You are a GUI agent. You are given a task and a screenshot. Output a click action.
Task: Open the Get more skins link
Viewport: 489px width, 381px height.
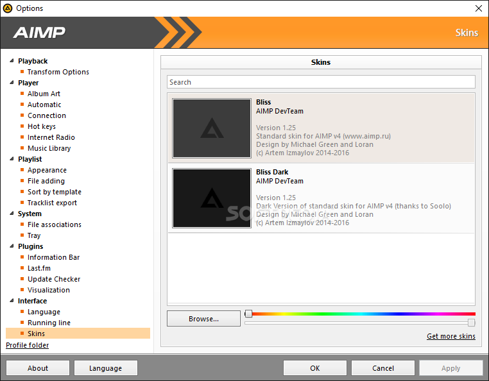pos(451,336)
